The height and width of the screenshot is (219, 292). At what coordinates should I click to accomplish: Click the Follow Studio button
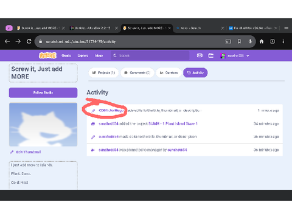[x=43, y=92]
